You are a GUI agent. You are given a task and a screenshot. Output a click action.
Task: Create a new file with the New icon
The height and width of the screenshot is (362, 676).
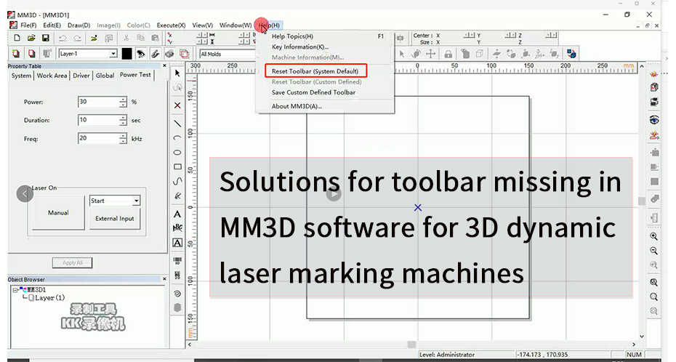[x=17, y=38]
